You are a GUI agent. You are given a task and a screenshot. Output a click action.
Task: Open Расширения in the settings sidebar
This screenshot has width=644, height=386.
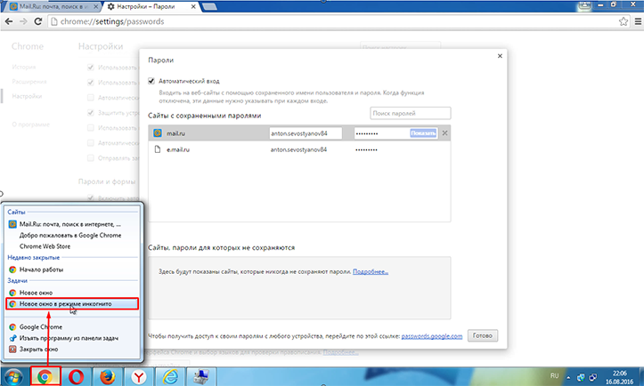[x=29, y=82]
